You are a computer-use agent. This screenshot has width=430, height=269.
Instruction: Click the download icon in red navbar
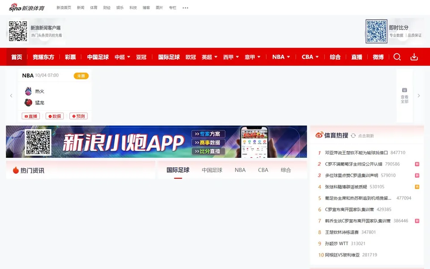coord(414,57)
